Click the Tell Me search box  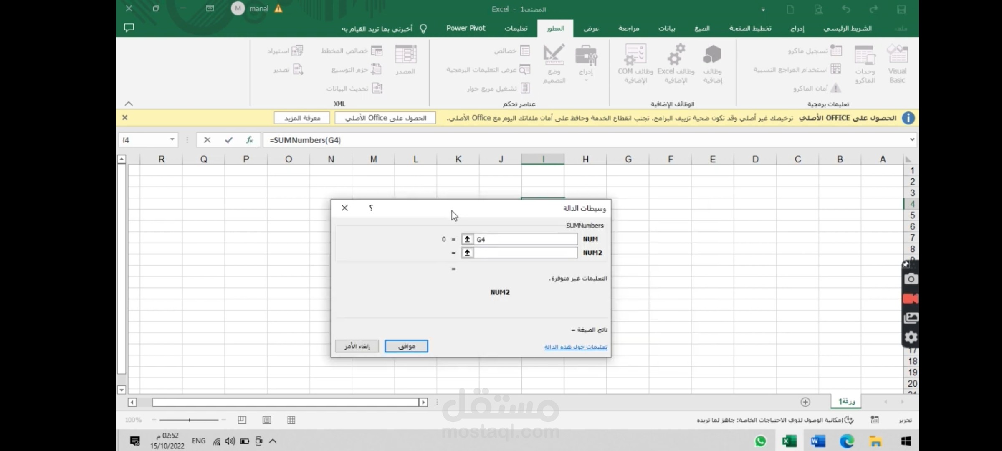point(384,28)
